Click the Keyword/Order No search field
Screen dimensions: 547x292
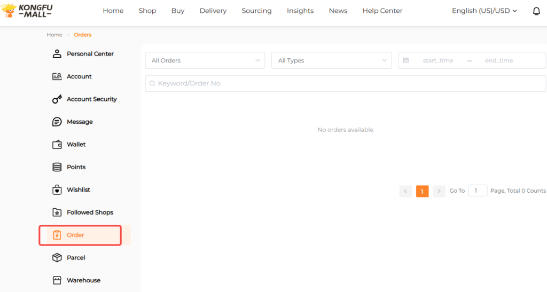[345, 83]
